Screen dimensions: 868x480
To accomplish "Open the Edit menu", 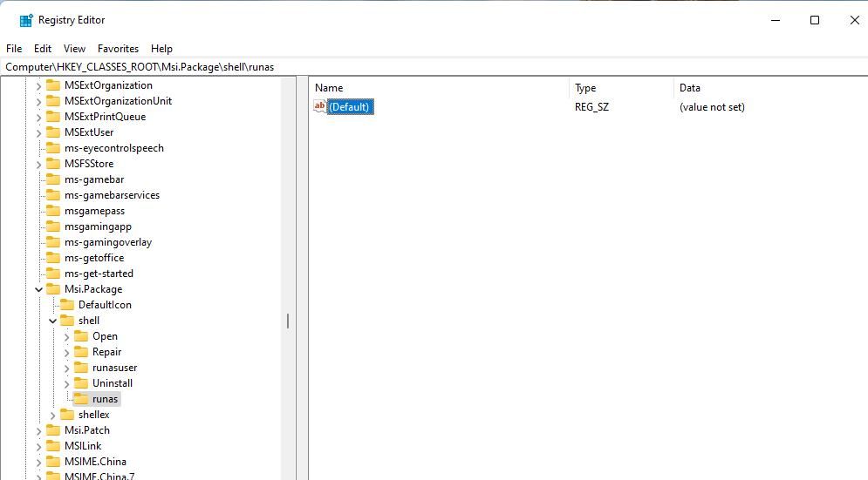I will coord(43,49).
